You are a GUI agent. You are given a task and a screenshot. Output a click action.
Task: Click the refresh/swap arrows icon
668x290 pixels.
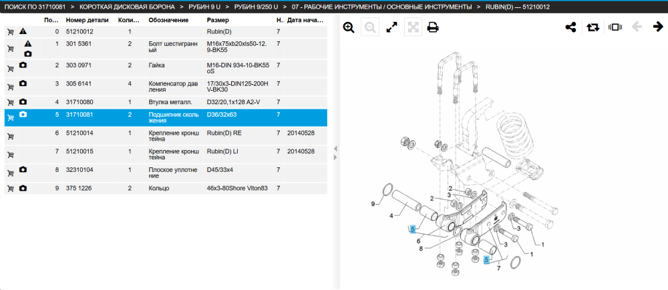593,27
